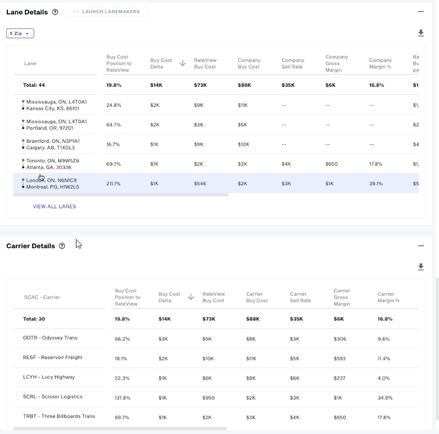Collapse the Carrier Details section
The width and height of the screenshot is (439, 434).
point(421,246)
